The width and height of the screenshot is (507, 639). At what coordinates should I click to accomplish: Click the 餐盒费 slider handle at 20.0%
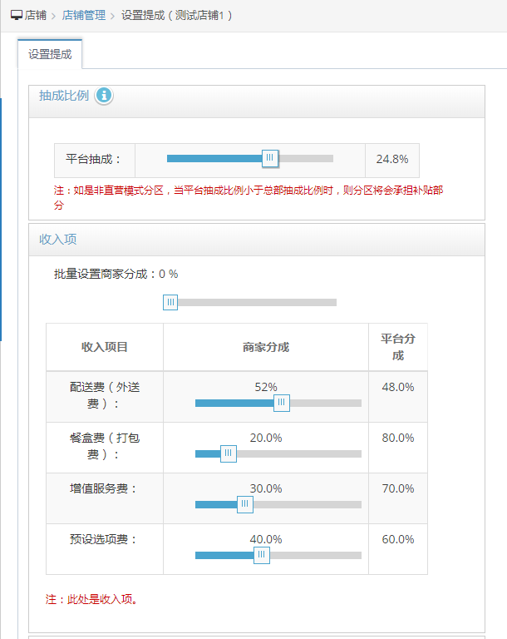click(x=229, y=453)
